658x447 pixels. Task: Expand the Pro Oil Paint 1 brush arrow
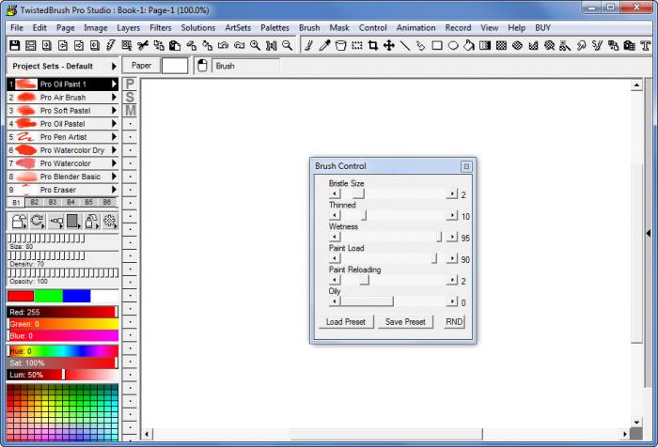pos(114,84)
